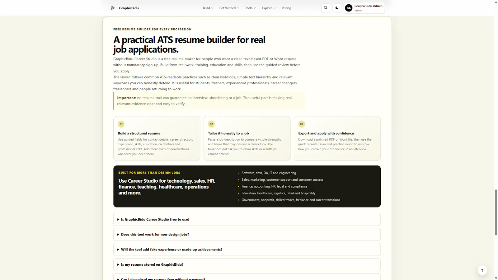Go to the Pricing page
The image size is (498, 280).
click(x=286, y=8)
